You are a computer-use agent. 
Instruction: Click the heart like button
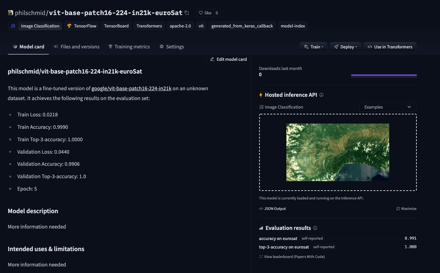coord(205,13)
